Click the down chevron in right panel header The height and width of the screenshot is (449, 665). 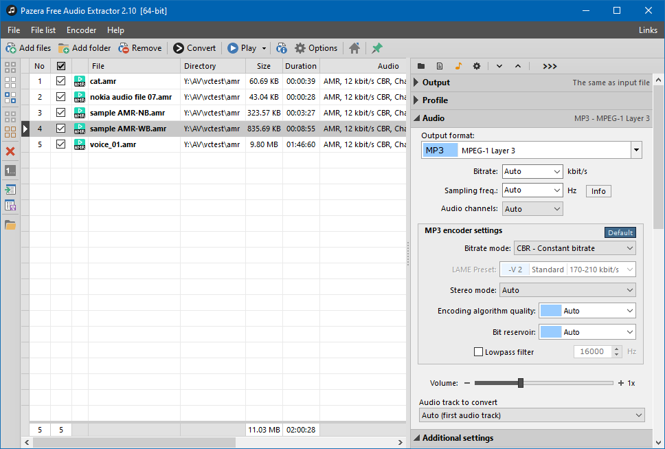pyautogui.click(x=499, y=66)
